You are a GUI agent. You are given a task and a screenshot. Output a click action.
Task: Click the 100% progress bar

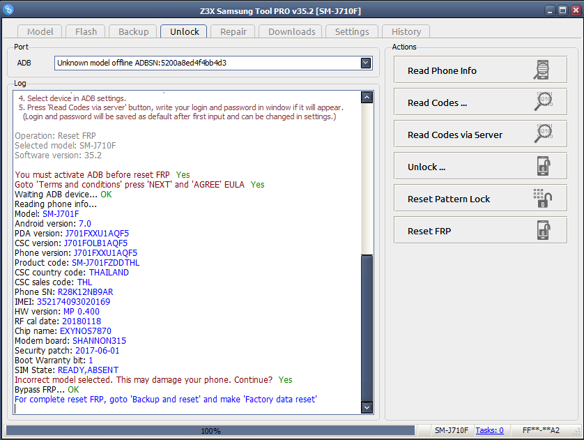(x=210, y=431)
